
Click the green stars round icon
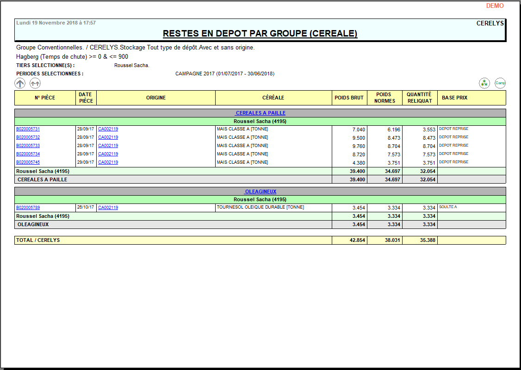click(x=484, y=83)
